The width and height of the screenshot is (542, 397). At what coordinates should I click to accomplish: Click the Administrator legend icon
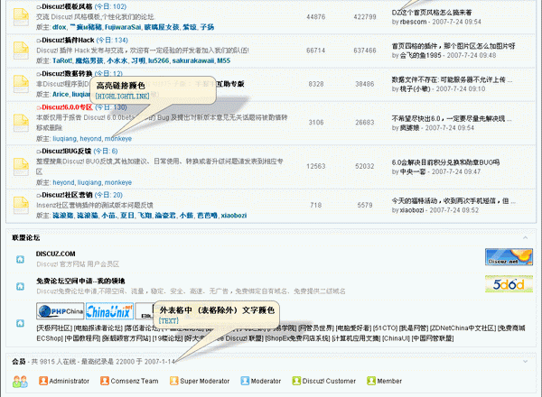43,381
